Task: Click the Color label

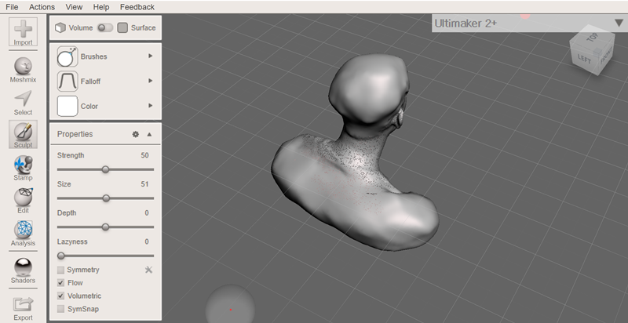Action: click(89, 107)
